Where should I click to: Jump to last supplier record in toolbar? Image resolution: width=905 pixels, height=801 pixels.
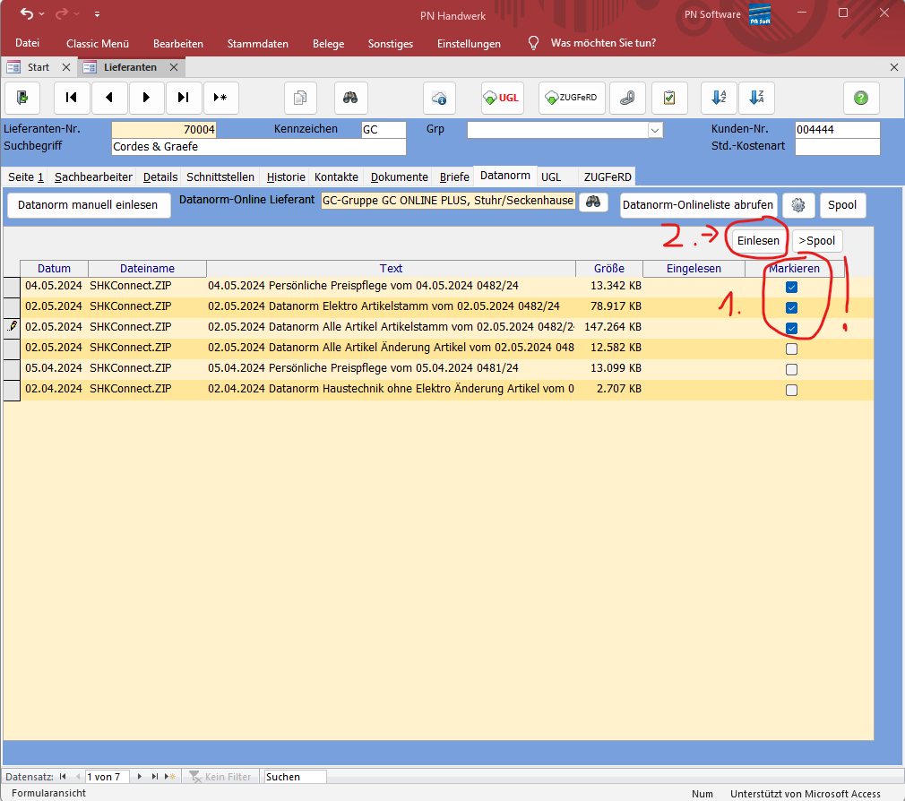click(x=184, y=98)
